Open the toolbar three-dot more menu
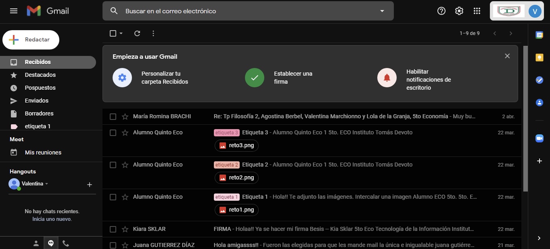Screen dimensions: 550x249 pos(153,33)
